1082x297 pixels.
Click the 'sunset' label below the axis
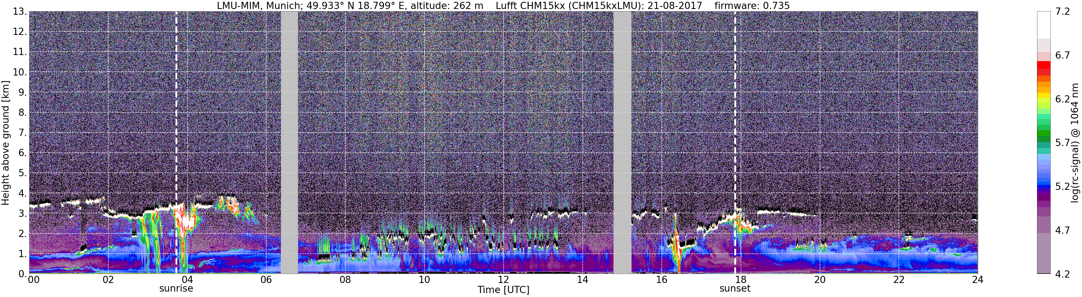[x=735, y=289]
